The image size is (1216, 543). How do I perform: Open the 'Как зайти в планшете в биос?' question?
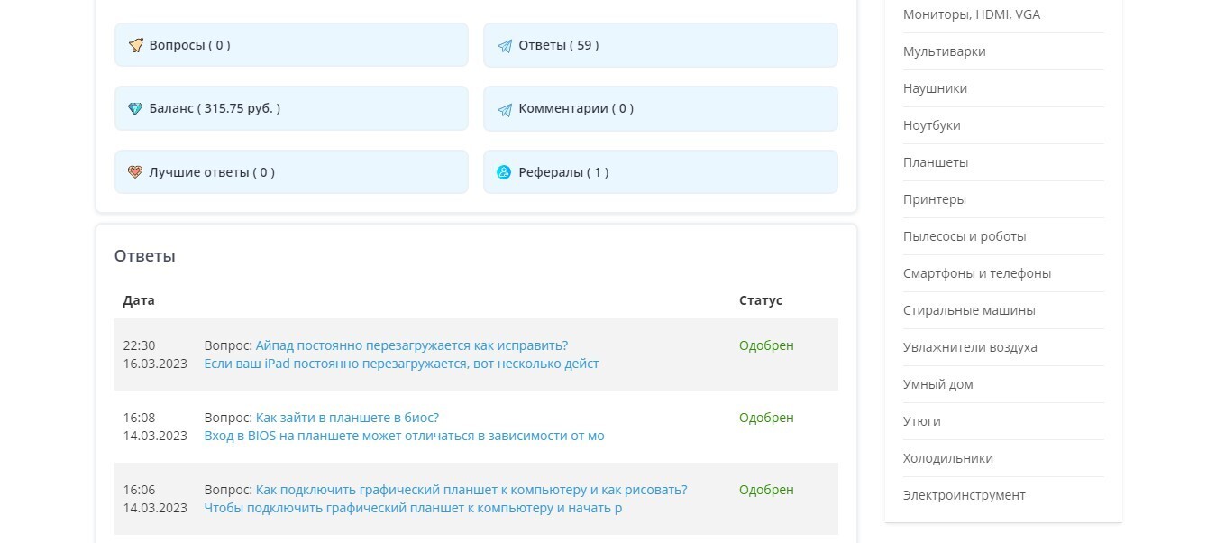click(x=347, y=417)
